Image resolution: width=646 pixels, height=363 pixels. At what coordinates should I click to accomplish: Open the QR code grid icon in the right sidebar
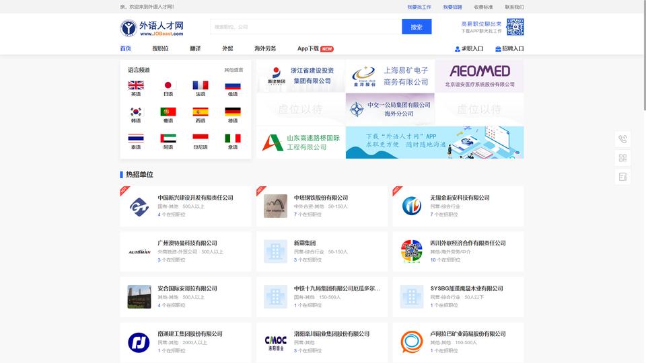pos(622,158)
